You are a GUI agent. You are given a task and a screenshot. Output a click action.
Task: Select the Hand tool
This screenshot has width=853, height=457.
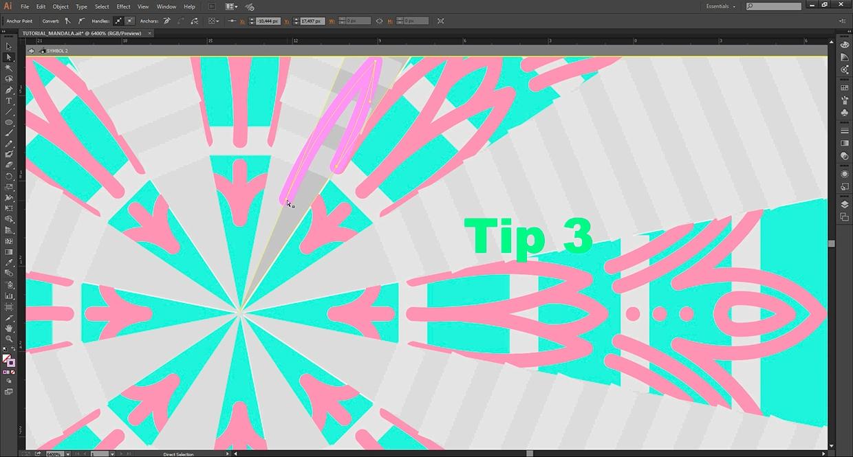point(9,328)
